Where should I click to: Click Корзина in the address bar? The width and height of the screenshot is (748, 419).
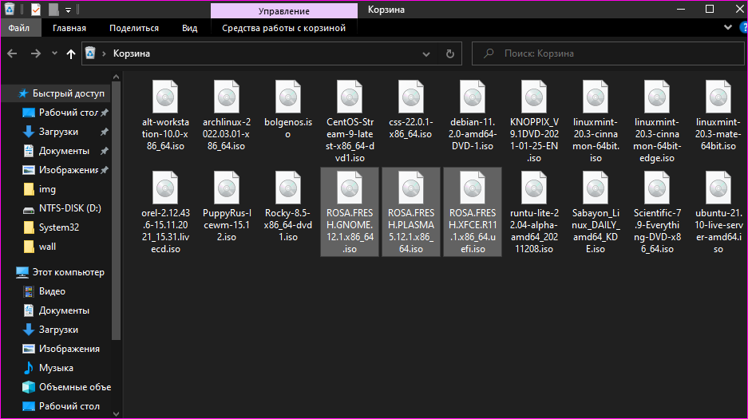tap(132, 53)
